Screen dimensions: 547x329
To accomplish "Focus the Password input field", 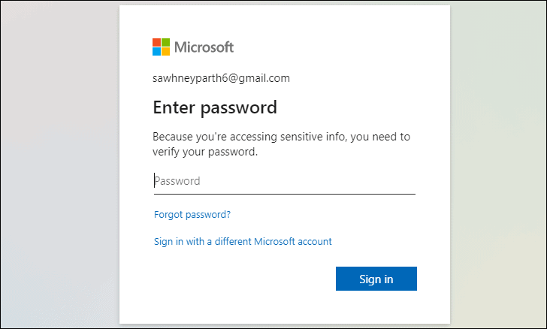I will click(285, 181).
